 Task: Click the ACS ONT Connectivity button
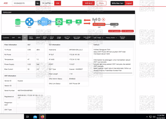tap(114, 31)
